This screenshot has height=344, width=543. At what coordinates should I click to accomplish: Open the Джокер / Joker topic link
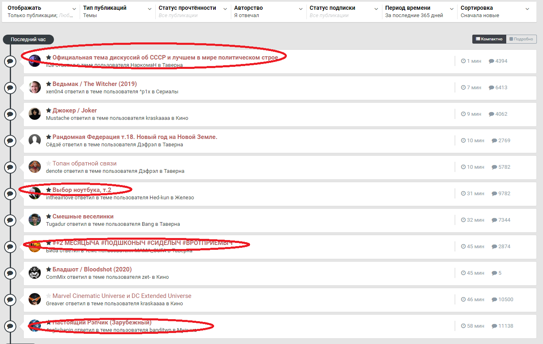(x=74, y=110)
